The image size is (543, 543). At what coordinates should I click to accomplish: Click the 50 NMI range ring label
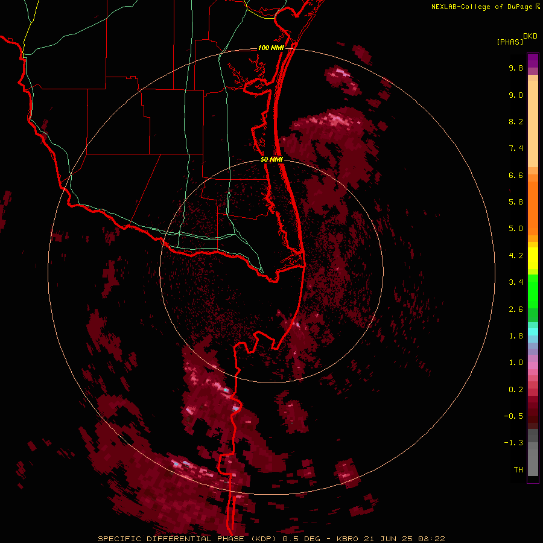(x=271, y=160)
